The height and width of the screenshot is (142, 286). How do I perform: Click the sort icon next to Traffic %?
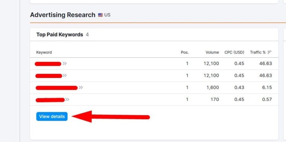pos(269,53)
